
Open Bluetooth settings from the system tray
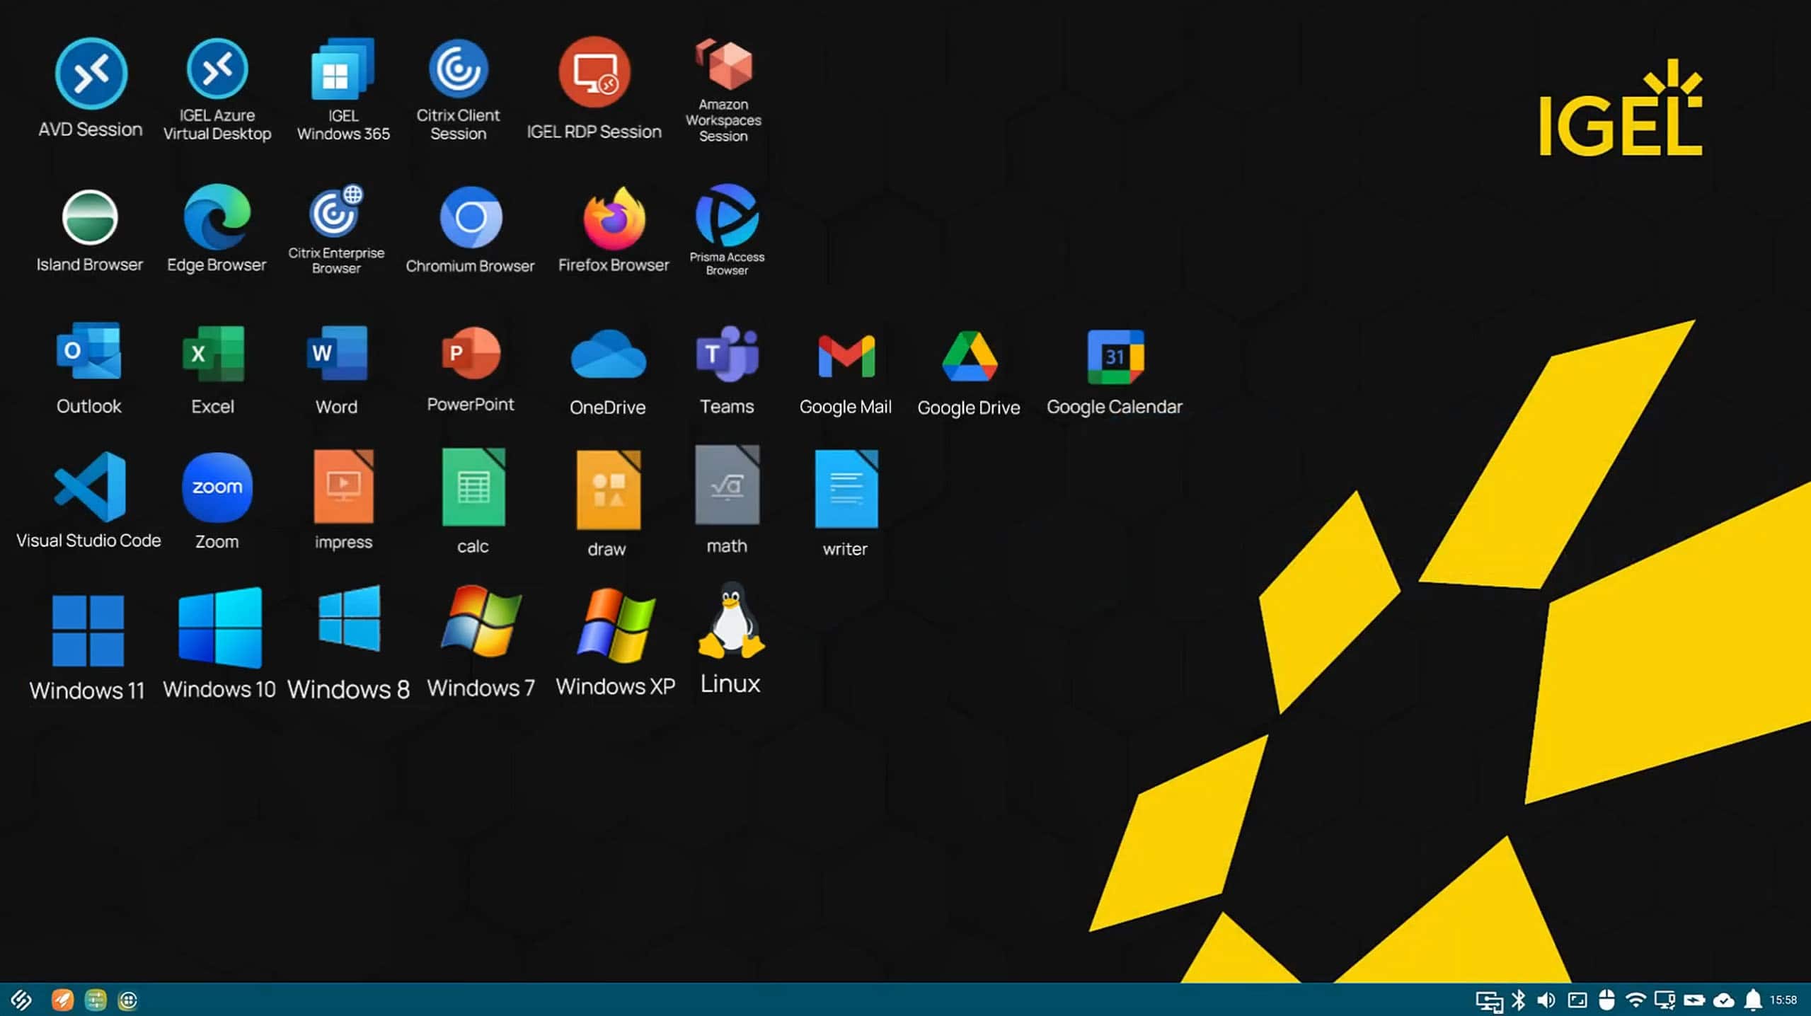pyautogui.click(x=1517, y=1000)
